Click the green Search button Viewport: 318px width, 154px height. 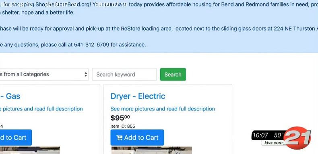pyautogui.click(x=173, y=74)
